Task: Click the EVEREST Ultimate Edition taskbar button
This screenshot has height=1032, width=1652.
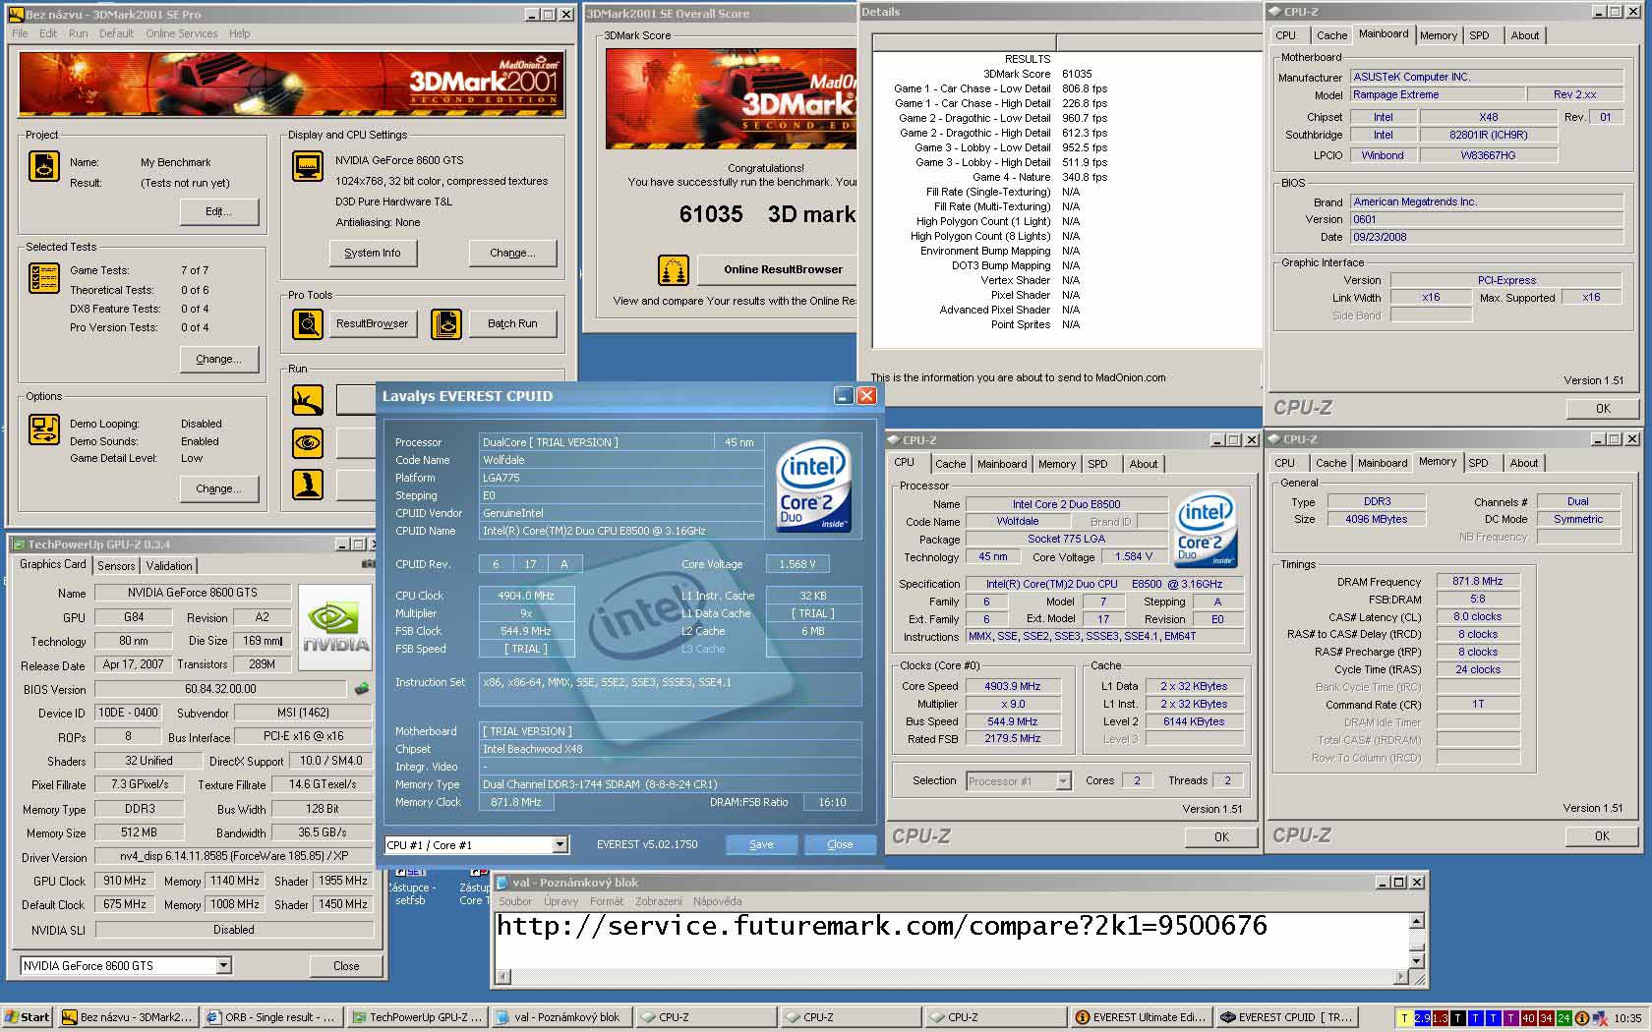Action: point(1141,1017)
